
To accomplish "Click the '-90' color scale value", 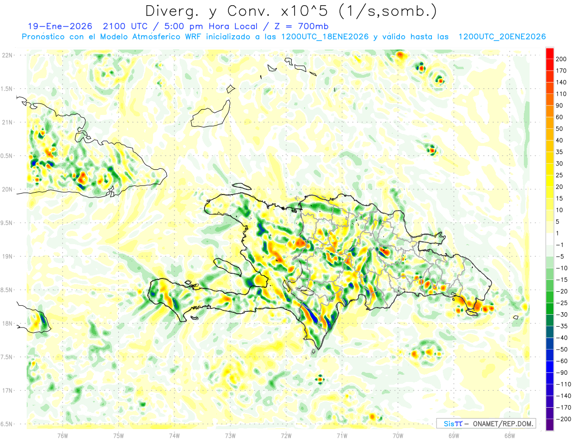I will (561, 372).
